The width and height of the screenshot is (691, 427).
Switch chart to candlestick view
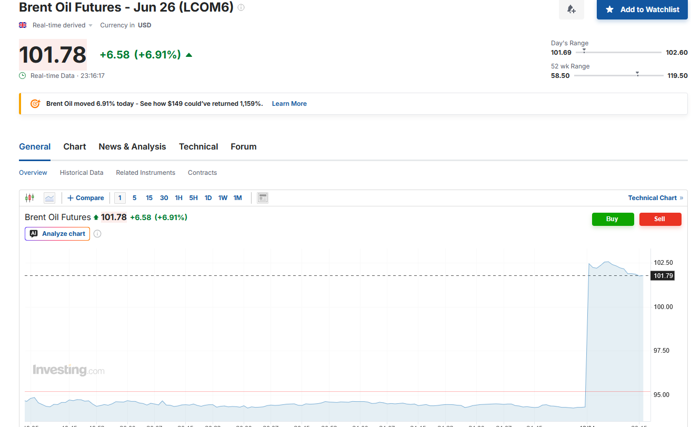click(x=29, y=198)
